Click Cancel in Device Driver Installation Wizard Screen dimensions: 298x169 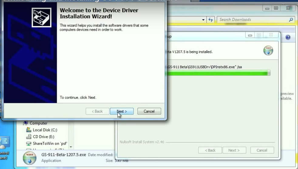pyautogui.click(x=149, y=111)
